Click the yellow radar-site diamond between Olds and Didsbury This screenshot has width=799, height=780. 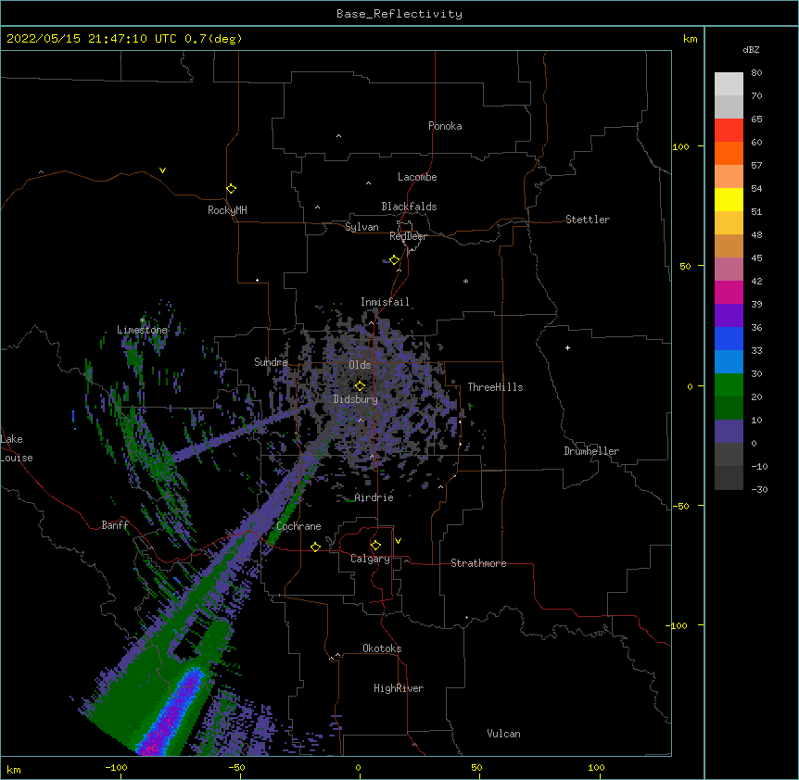[360, 386]
